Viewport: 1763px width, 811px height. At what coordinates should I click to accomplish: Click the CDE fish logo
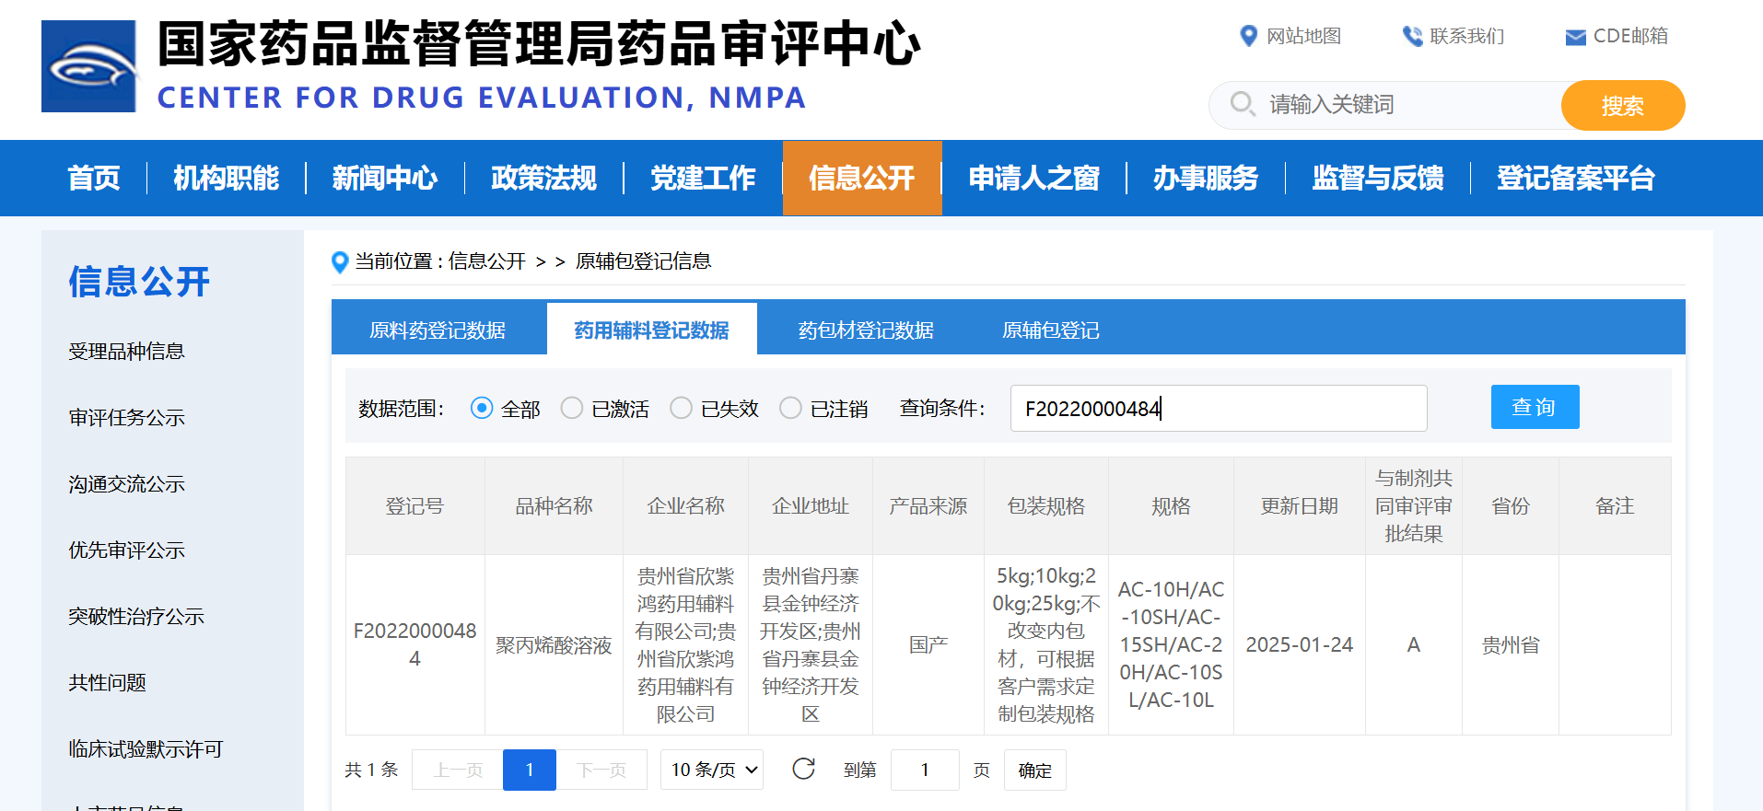[x=88, y=66]
